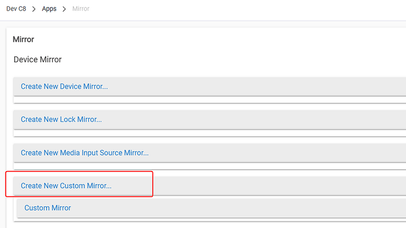Click blank grey area of Lock Mirror bar
The image size is (406, 228).
254,119
